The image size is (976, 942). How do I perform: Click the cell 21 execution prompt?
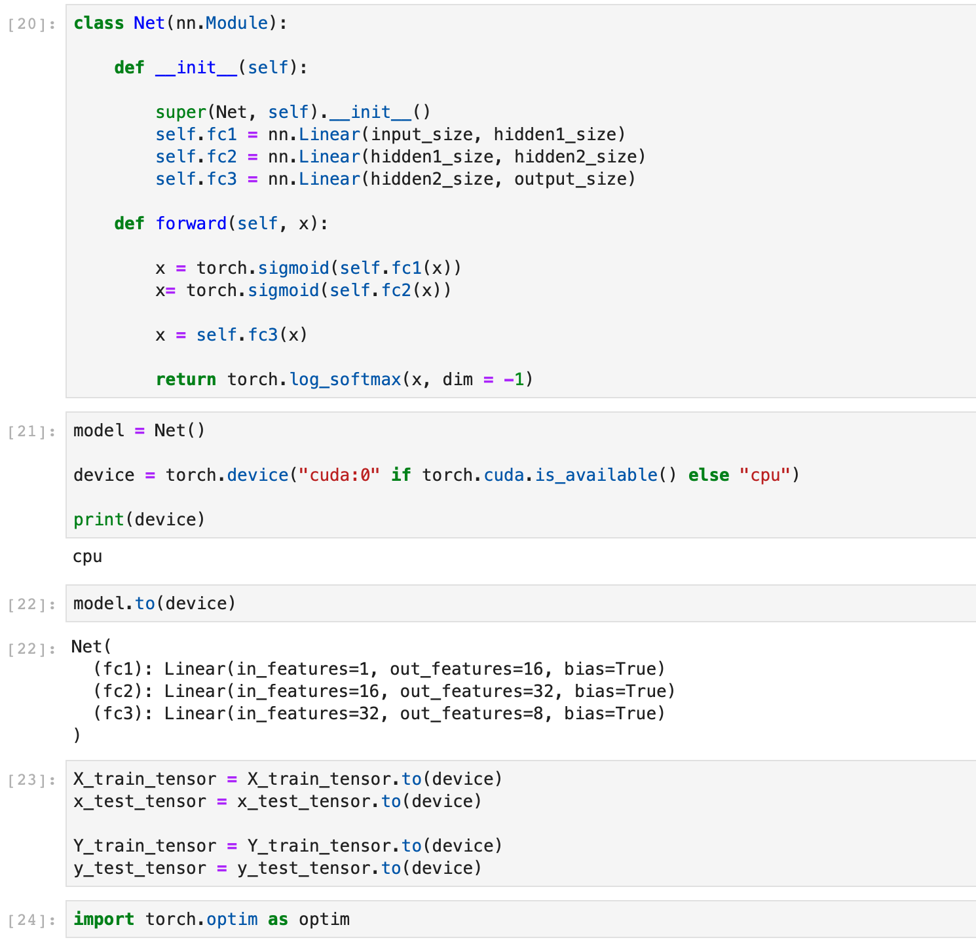coord(31,432)
